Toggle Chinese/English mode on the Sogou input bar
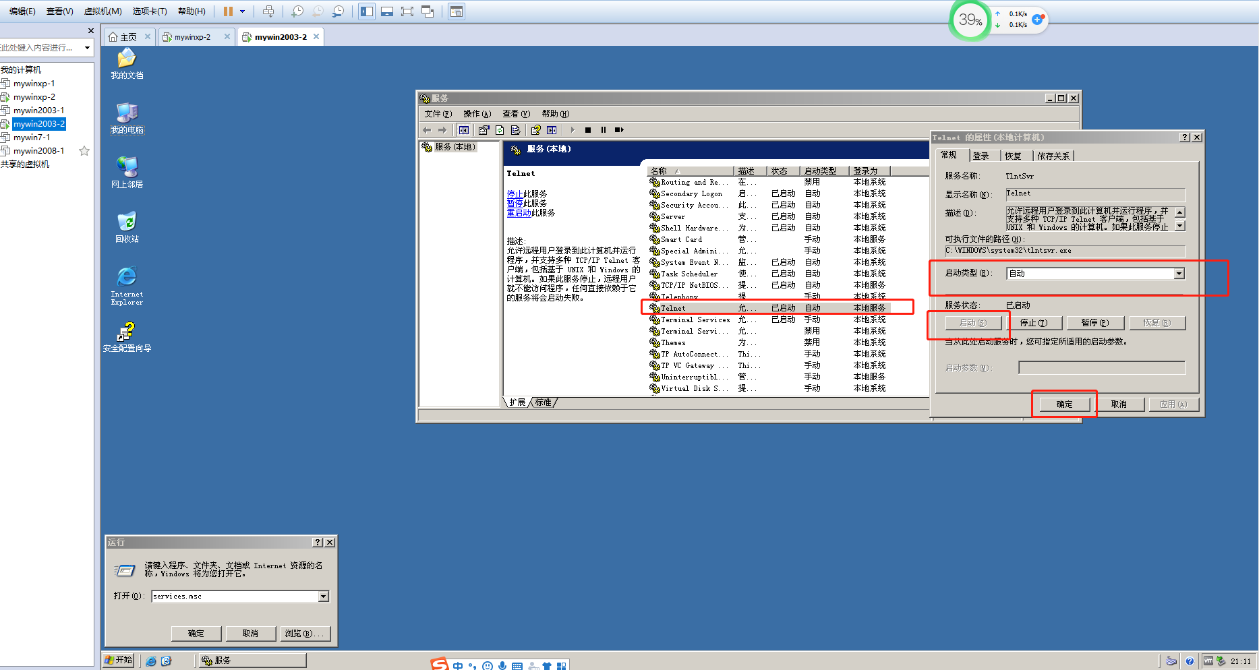 tap(459, 665)
